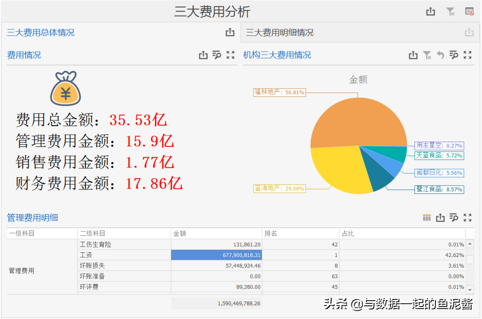Open data detail search for the pie chart
The width and height of the screenshot is (482, 319).
pos(453,55)
